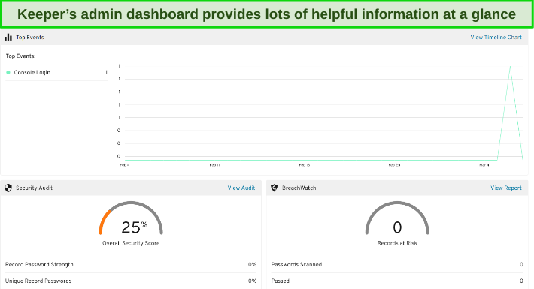Screen dimensions: 534x289
Task: Click the Passwords Scanned row
Action: pyautogui.click(x=397, y=264)
